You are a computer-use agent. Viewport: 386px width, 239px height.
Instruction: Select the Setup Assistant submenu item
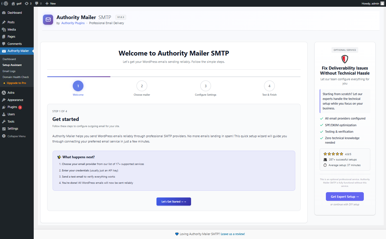tap(12, 65)
